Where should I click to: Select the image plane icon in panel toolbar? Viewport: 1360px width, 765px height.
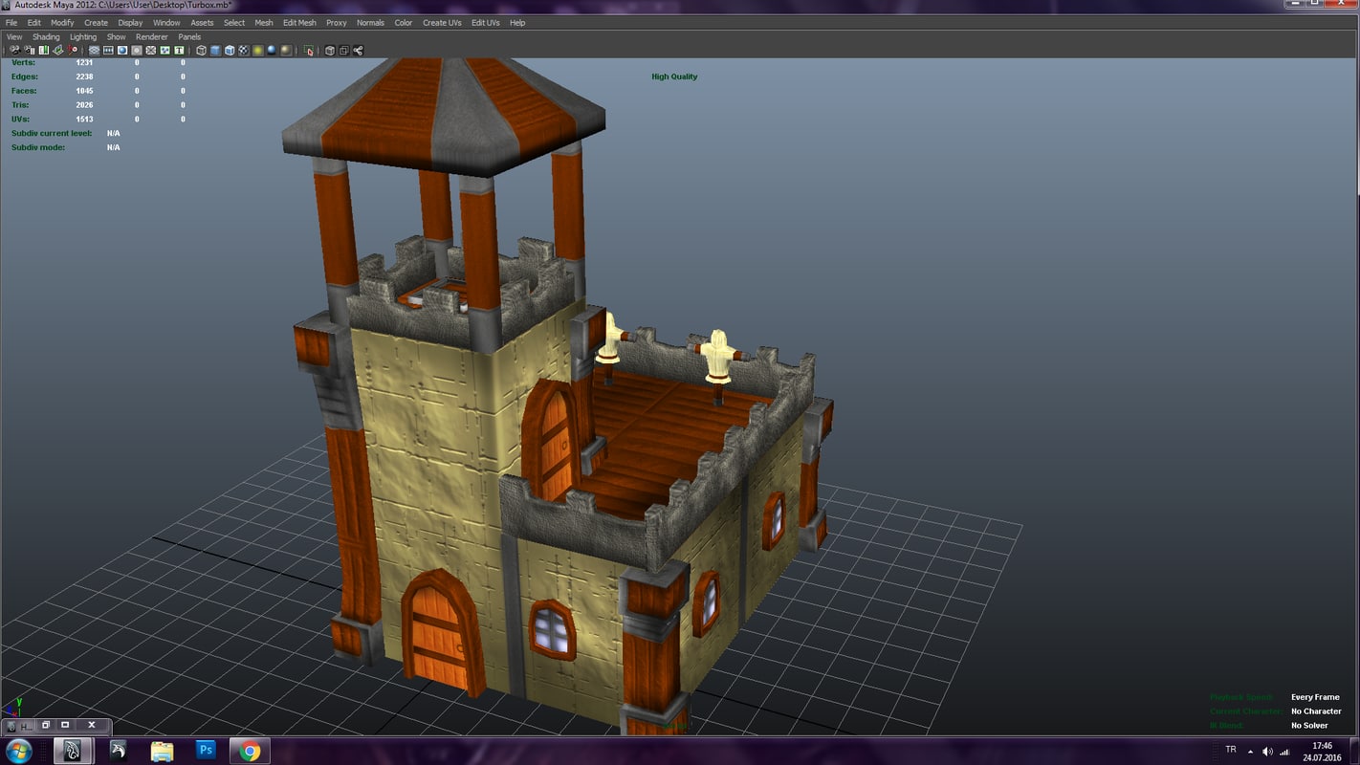(x=57, y=50)
